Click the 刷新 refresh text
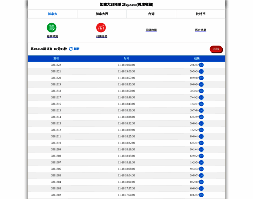Image resolution: width=253 pixels, height=199 pixels. click(77, 49)
